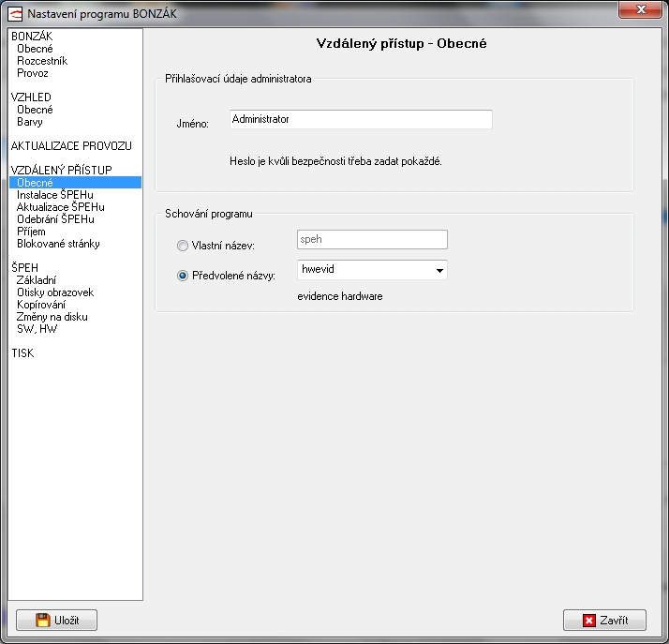Open the TISK settings section
The image size is (669, 644).
point(22,353)
